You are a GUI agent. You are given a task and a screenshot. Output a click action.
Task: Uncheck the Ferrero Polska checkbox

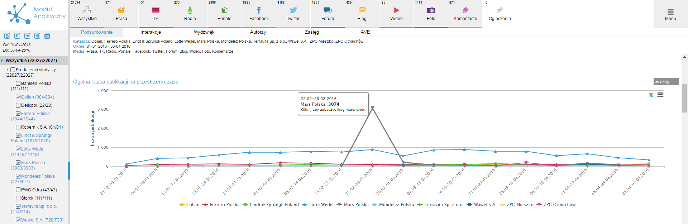point(18,114)
